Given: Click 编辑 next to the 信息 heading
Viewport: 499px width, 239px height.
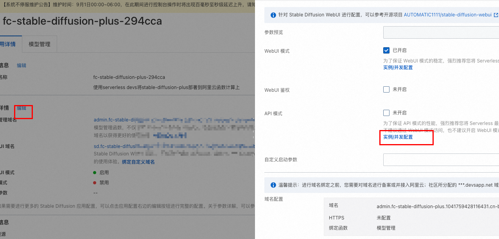Looking at the screenshot, I should click(22, 66).
